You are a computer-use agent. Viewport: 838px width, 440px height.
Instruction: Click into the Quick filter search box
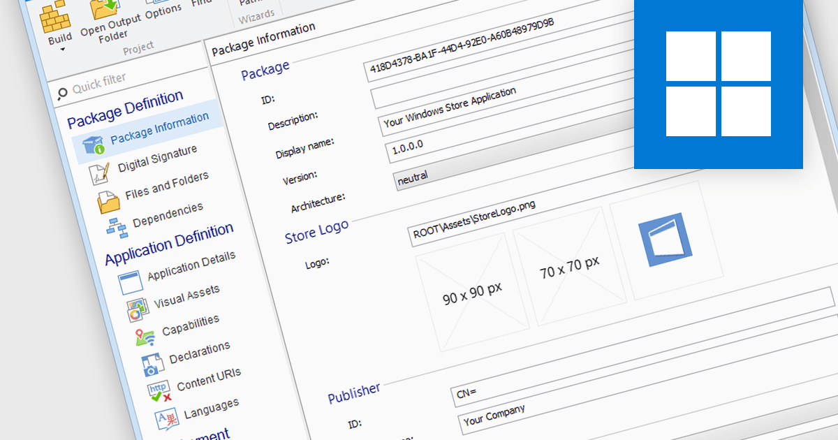coord(105,82)
